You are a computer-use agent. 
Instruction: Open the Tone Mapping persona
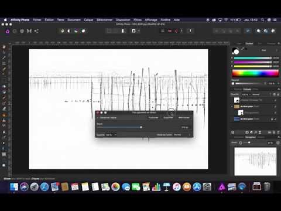point(29,31)
